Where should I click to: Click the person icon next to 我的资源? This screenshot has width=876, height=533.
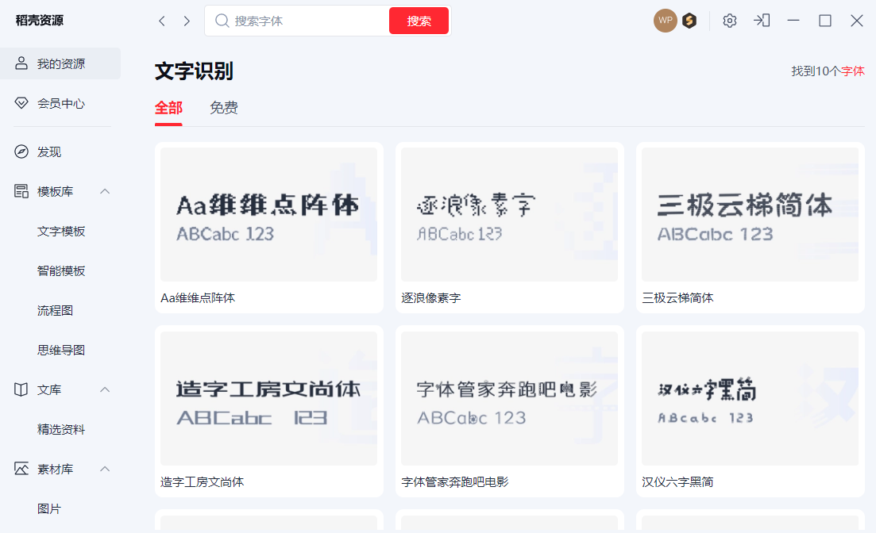[21, 63]
